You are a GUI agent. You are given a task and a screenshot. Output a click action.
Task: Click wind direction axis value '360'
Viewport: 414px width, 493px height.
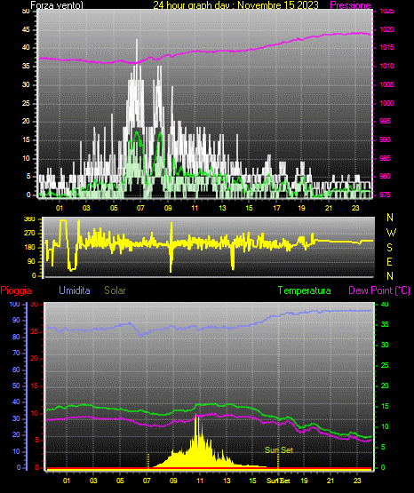click(x=29, y=219)
